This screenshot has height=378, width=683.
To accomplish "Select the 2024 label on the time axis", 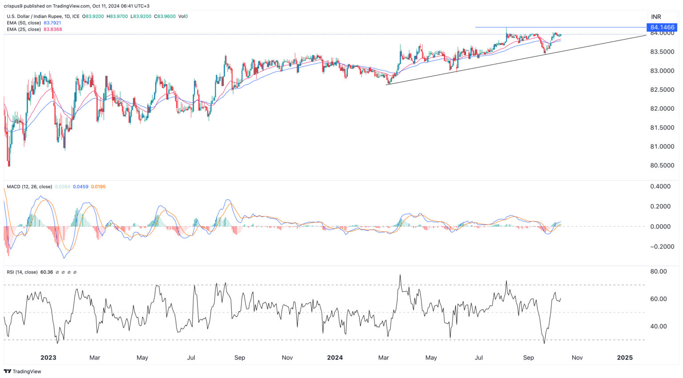I will 334,358.
